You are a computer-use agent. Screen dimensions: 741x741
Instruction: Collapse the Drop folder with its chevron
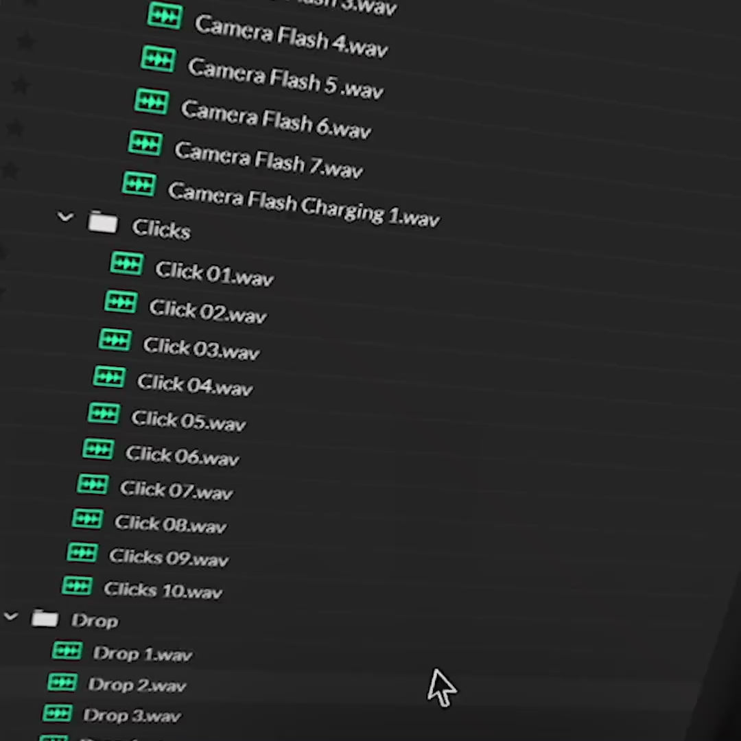pos(10,617)
